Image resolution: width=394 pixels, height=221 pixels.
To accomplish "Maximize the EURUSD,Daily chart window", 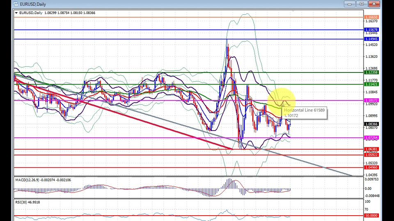I will [x=362, y=4].
